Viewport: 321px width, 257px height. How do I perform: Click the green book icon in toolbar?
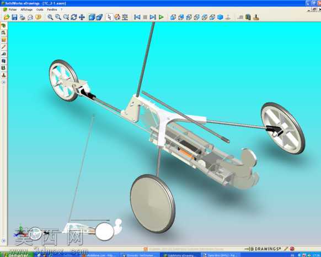click(x=248, y=17)
